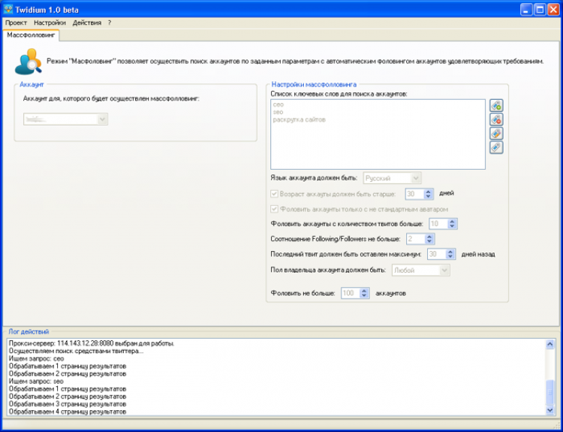Click the third keyword list icon with pencil
Screen dimensions: 563x432
point(495,134)
